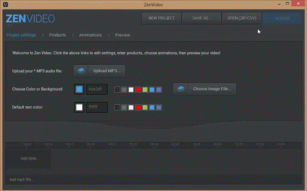
Task: Go to the Products step
Action: [x=57, y=35]
